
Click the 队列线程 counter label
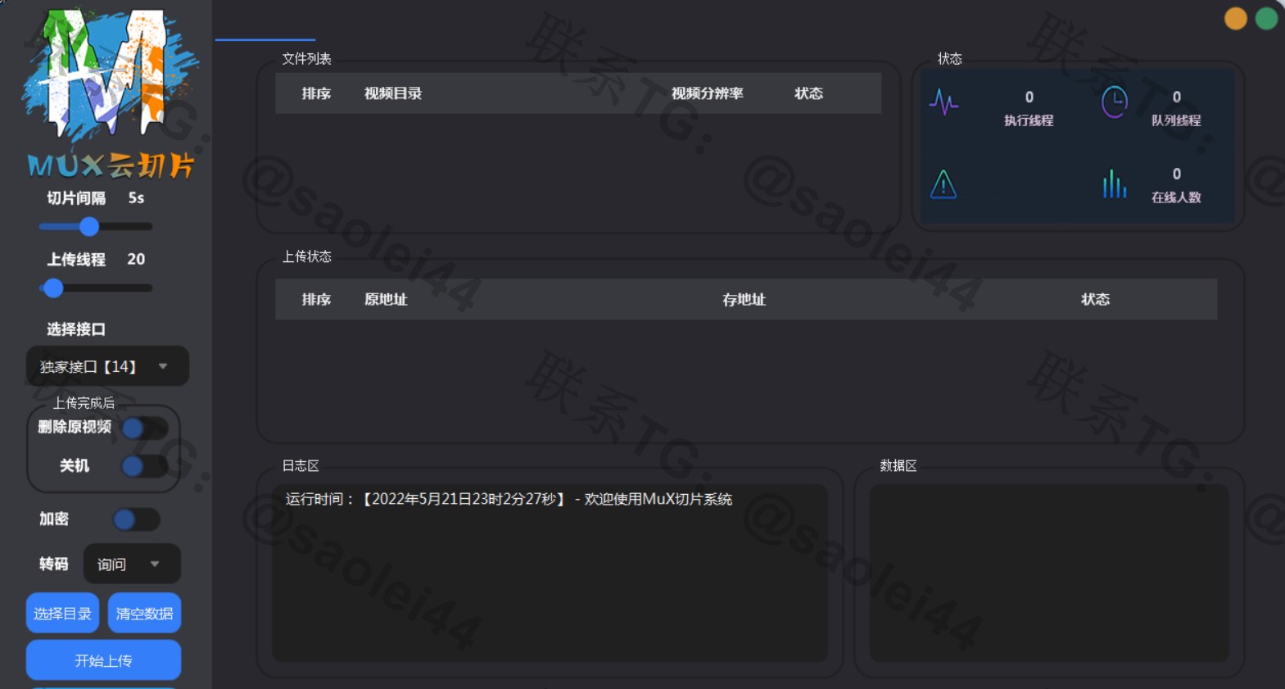tap(1176, 120)
